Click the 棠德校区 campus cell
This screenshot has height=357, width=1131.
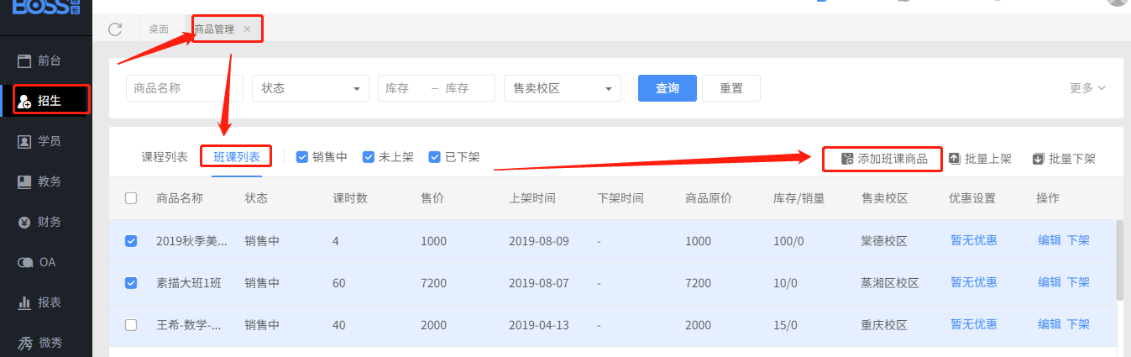[x=884, y=241]
